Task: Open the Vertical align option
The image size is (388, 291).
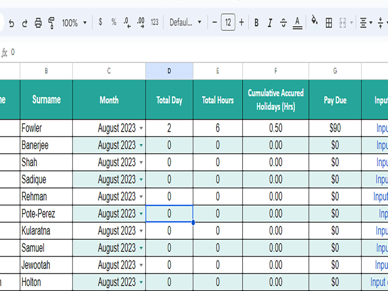Action: 382,23
